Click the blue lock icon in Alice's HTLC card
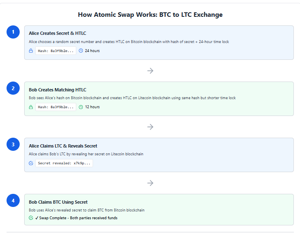This screenshot has width=300, height=234. [31, 51]
